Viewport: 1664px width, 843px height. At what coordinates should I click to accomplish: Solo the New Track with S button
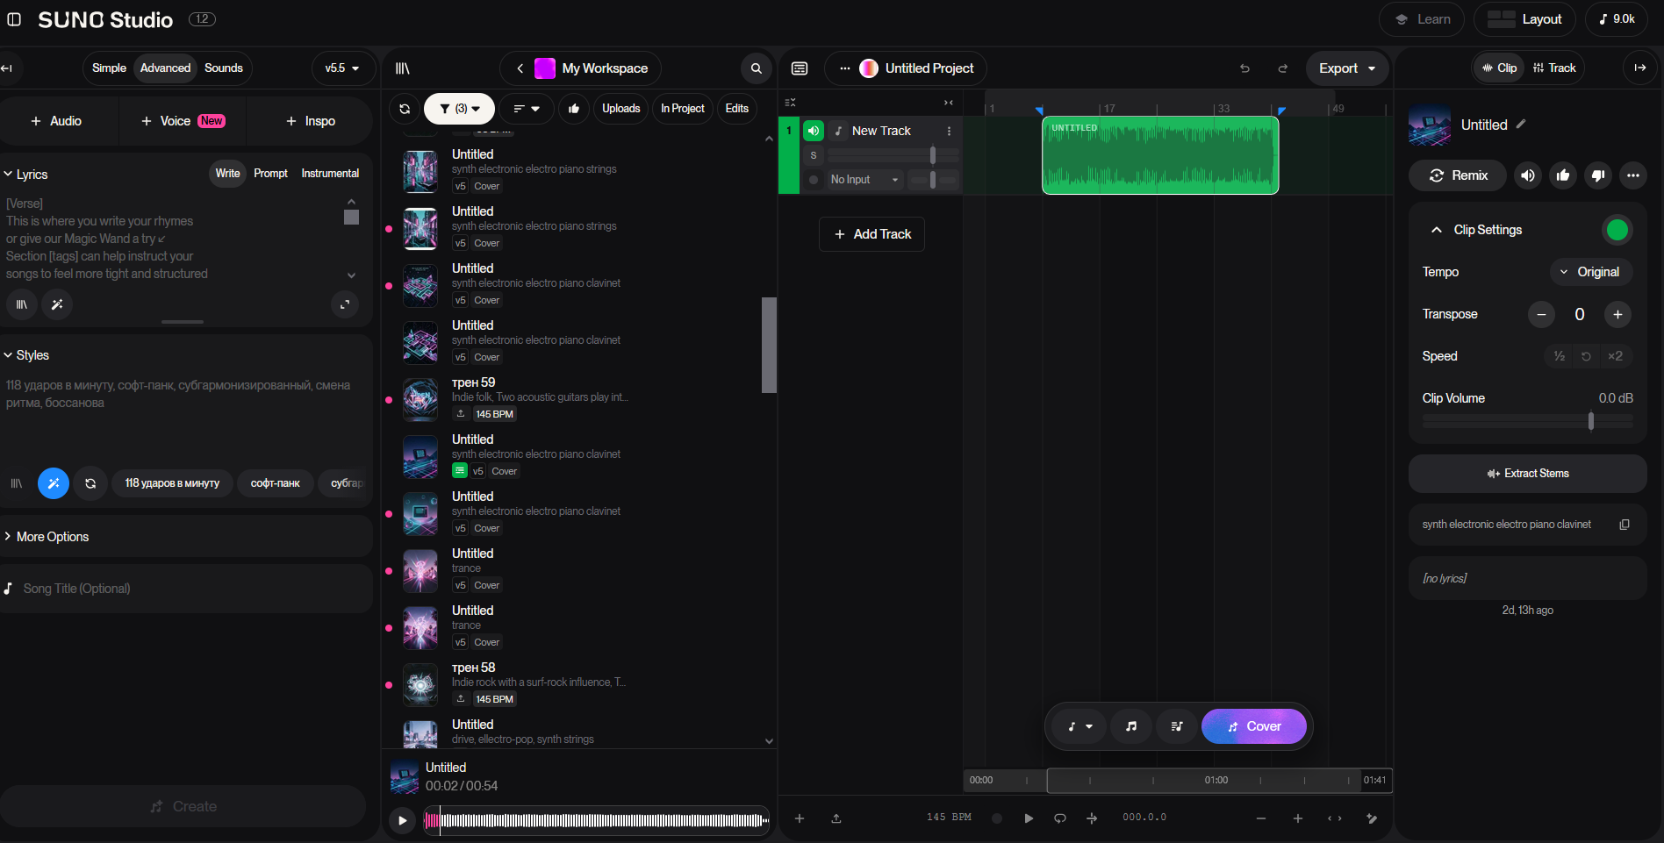[814, 155]
